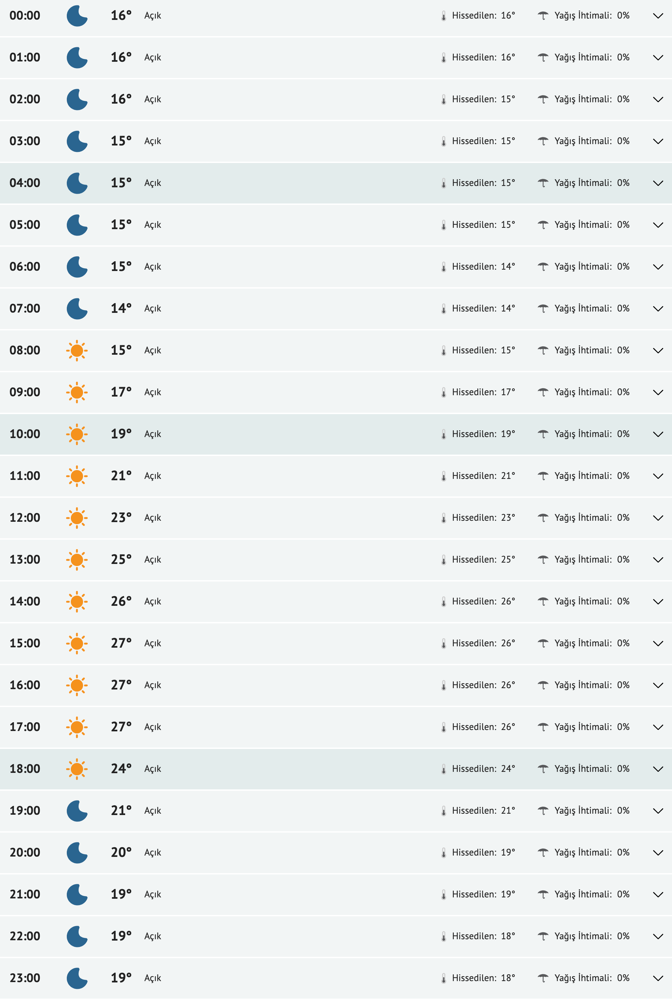Click the 13:00 time label
This screenshot has height=1001, width=672.
tap(25, 560)
